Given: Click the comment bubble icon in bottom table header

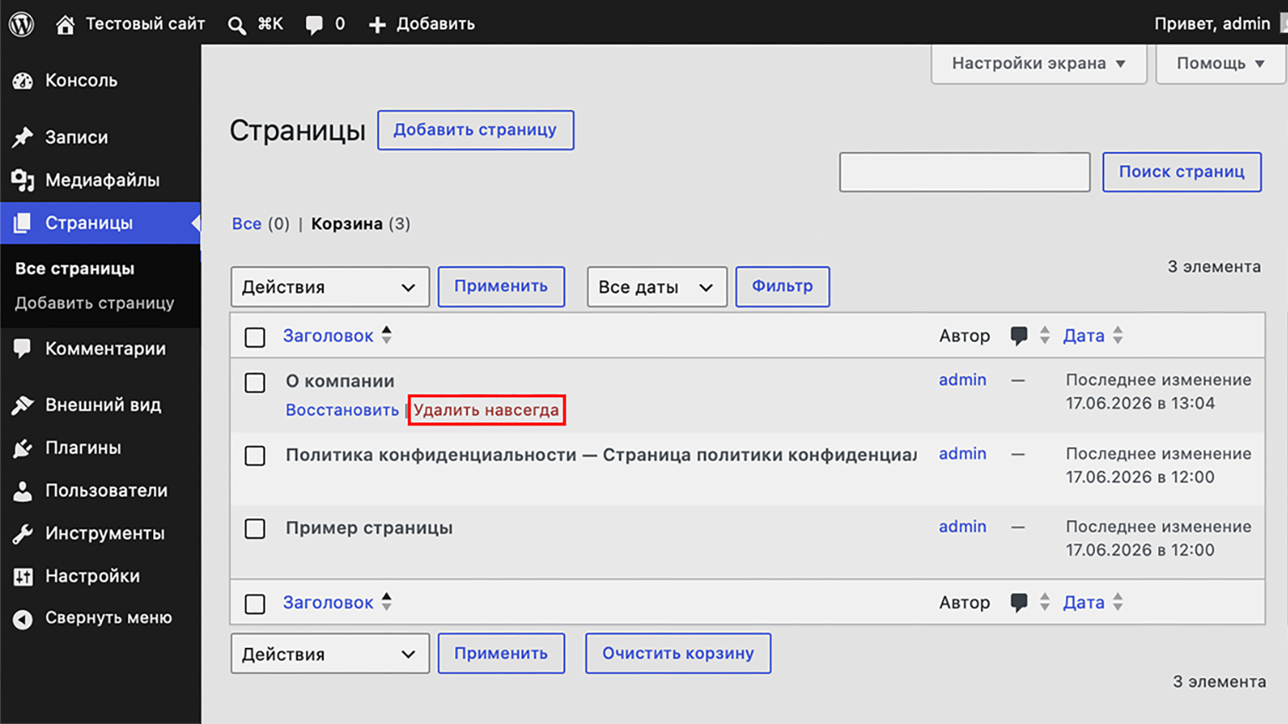Looking at the screenshot, I should 1019,603.
